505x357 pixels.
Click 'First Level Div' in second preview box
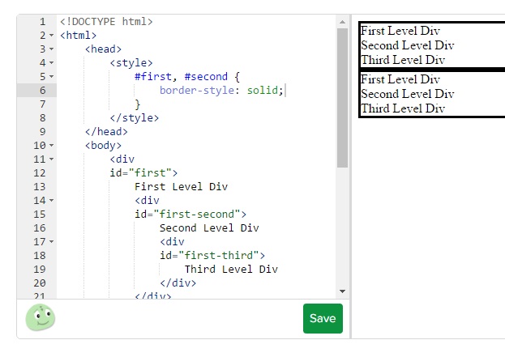pyautogui.click(x=400, y=79)
